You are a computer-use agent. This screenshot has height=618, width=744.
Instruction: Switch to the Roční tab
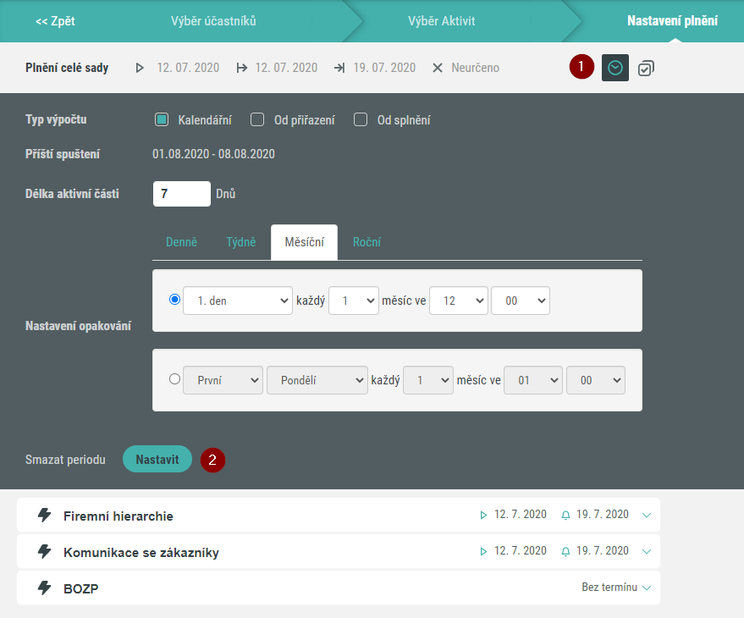(x=366, y=242)
